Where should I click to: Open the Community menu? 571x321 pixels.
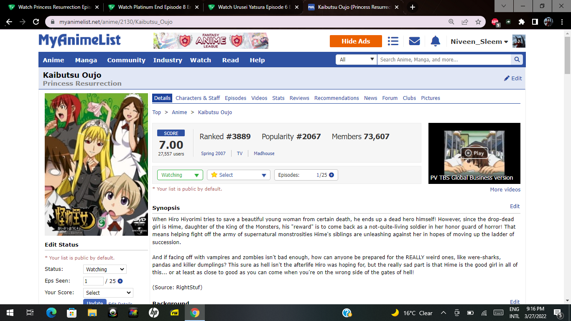point(126,60)
